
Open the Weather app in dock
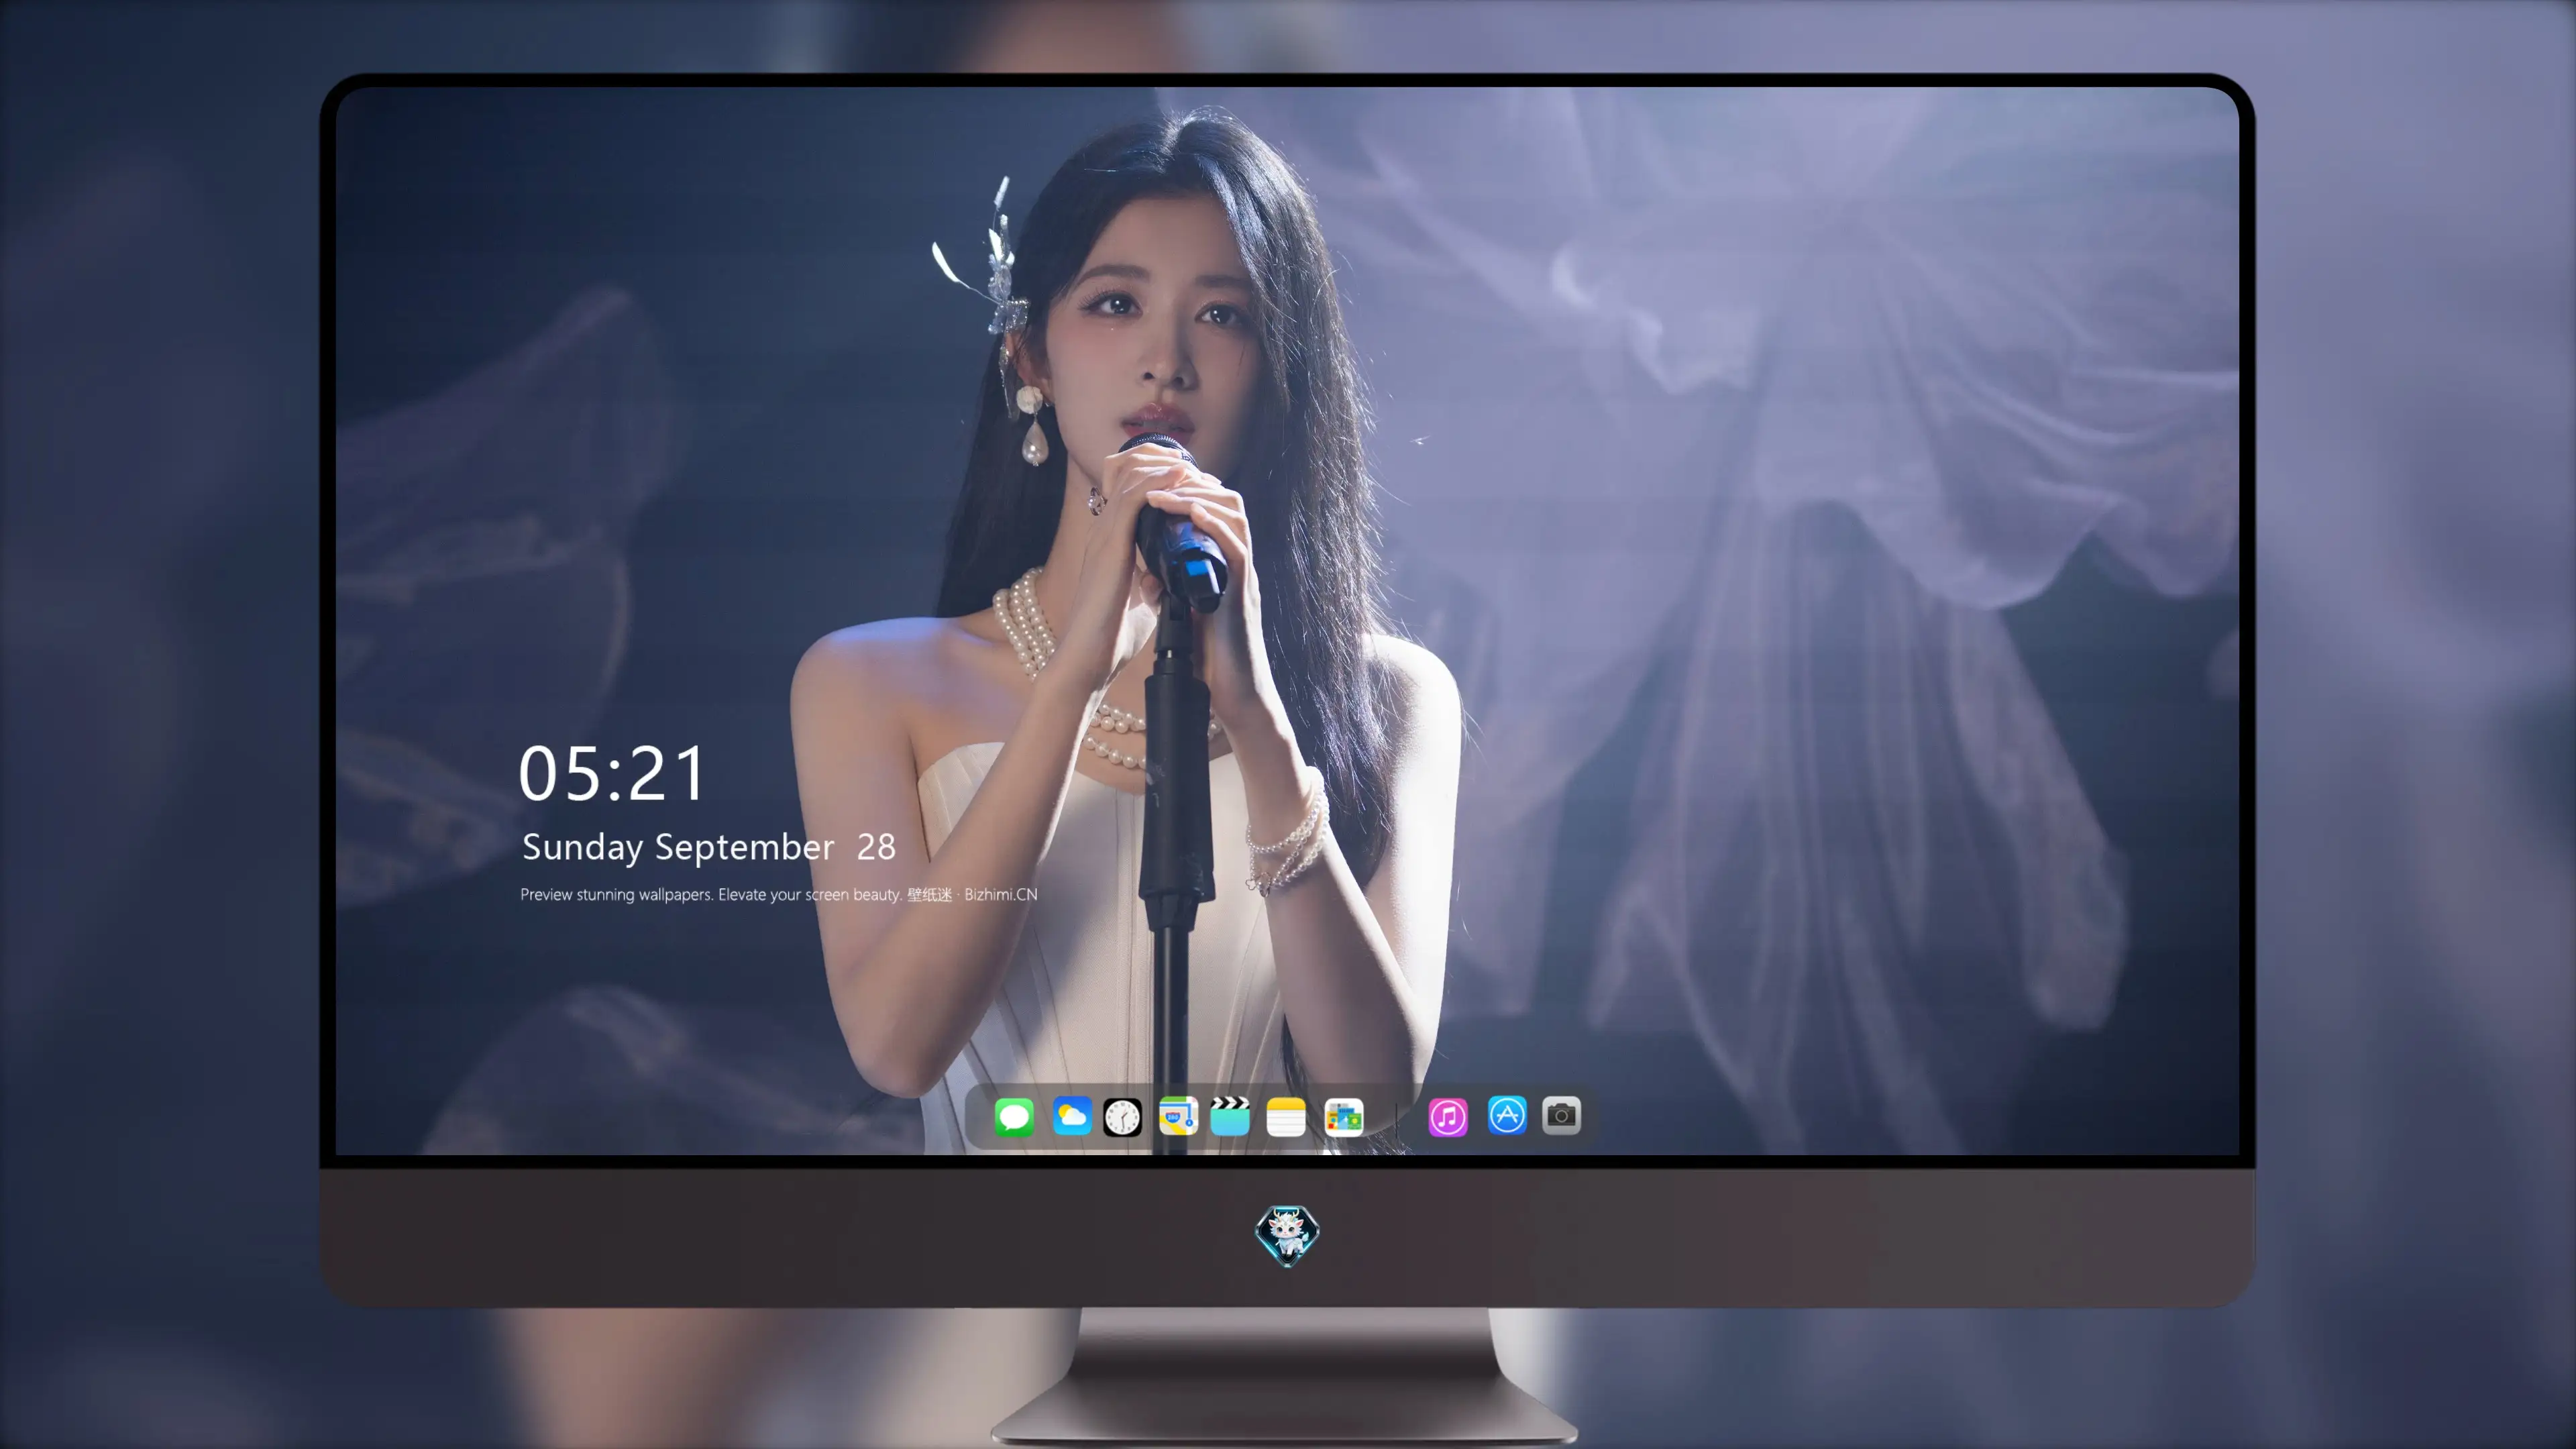[x=1072, y=1116]
